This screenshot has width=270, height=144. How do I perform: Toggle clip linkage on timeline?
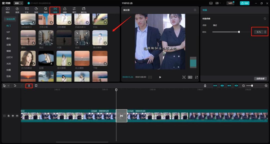(229, 86)
